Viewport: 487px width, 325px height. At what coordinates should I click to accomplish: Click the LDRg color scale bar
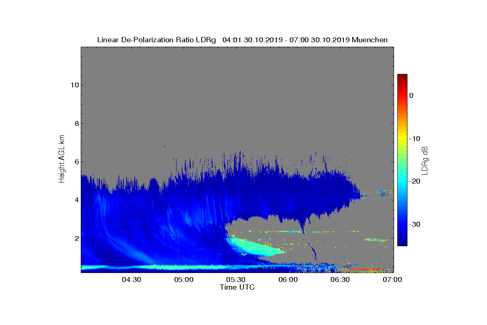point(402,160)
